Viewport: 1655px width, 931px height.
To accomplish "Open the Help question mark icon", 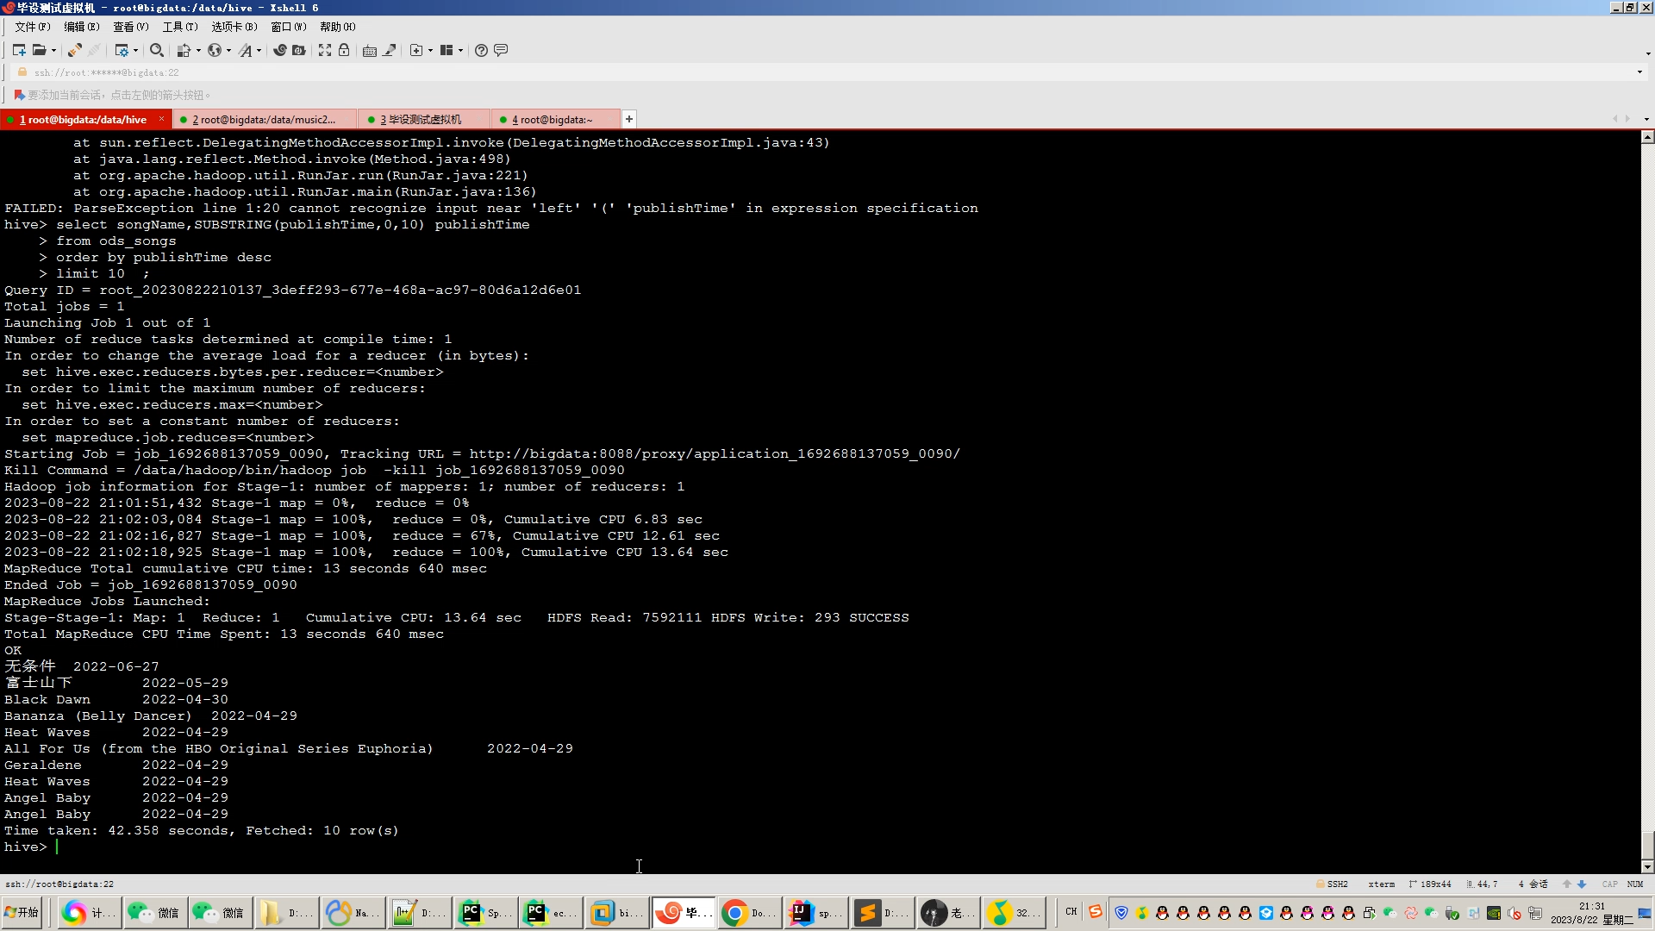I will [481, 50].
